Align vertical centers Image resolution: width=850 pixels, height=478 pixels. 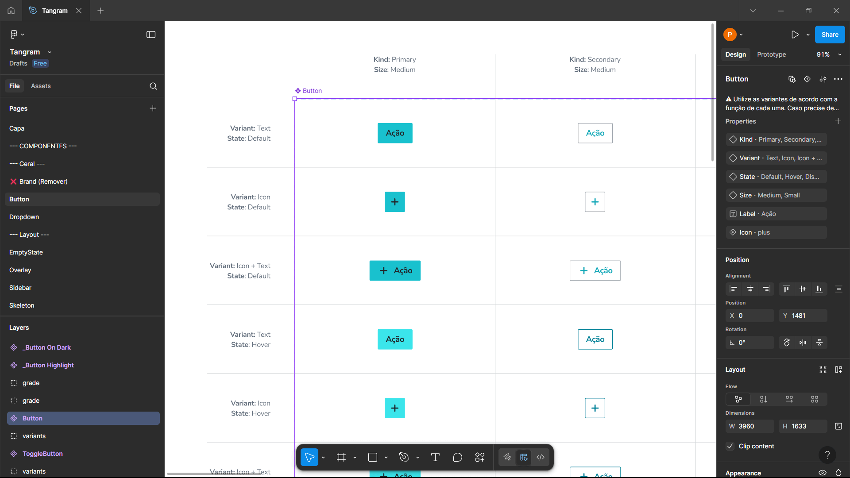803,289
